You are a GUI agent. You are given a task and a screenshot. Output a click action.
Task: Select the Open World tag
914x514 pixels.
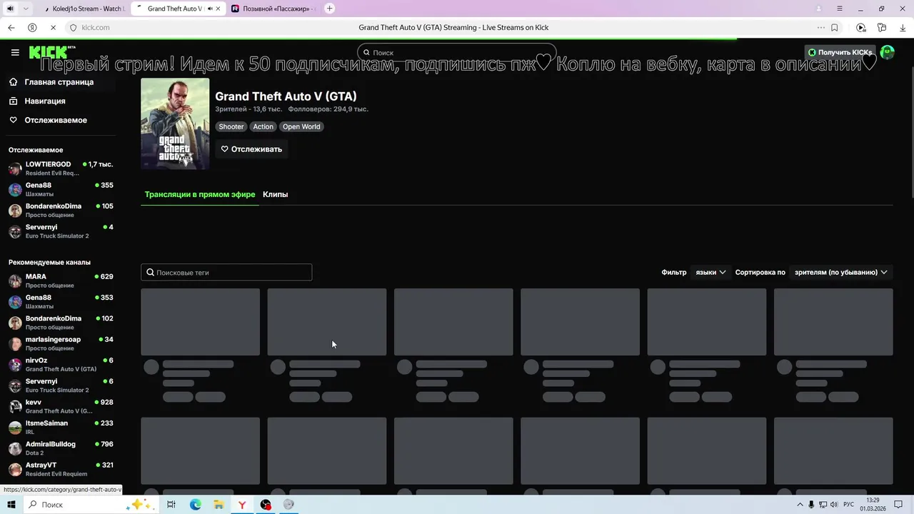301,126
